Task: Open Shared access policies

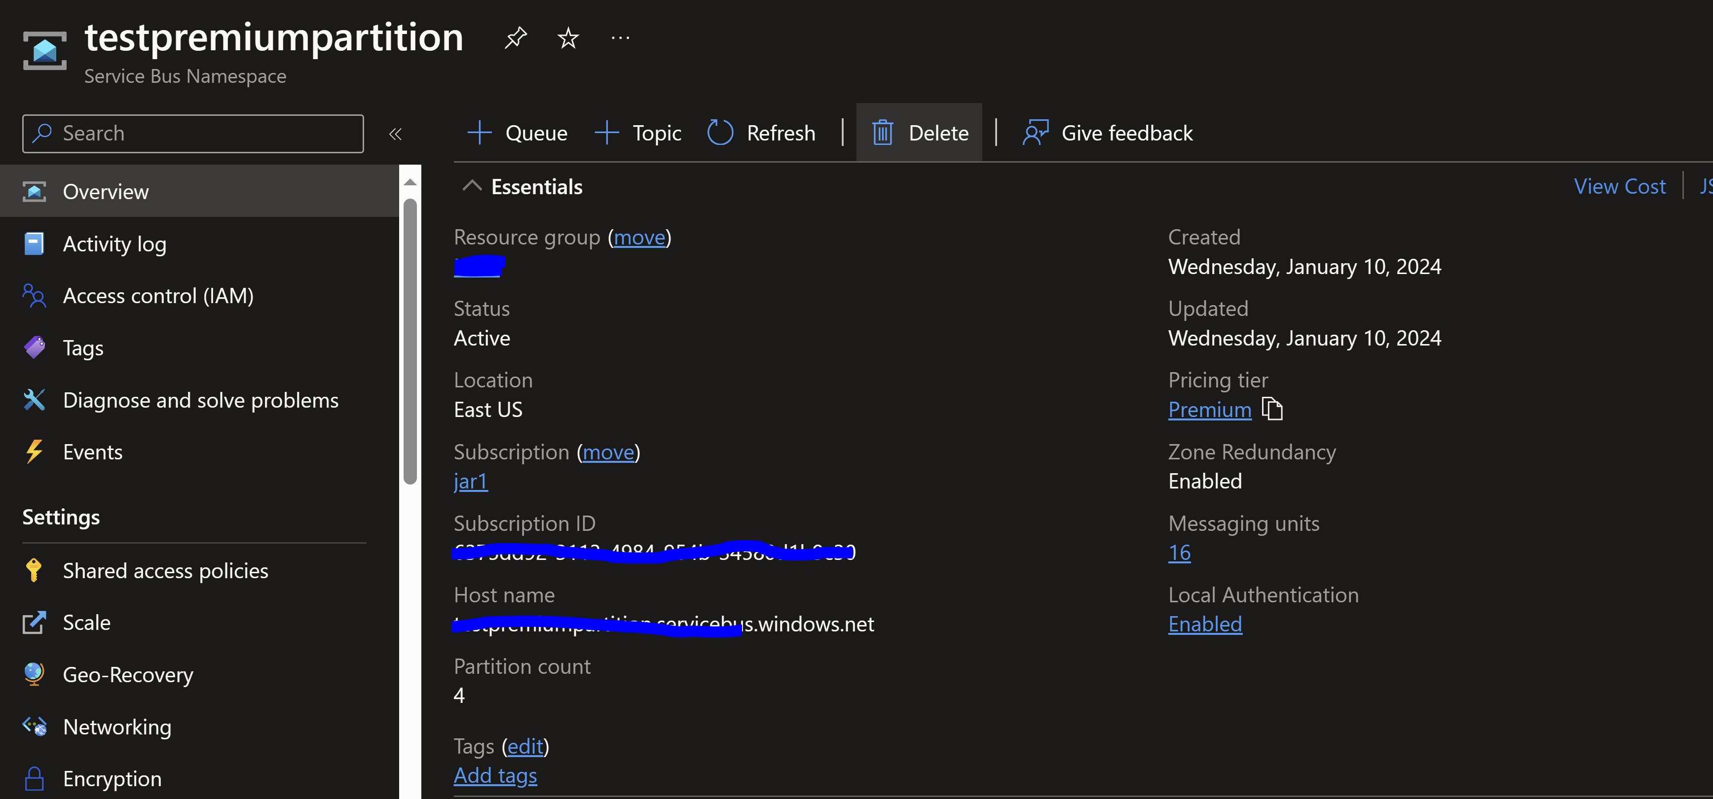Action: coord(199,570)
